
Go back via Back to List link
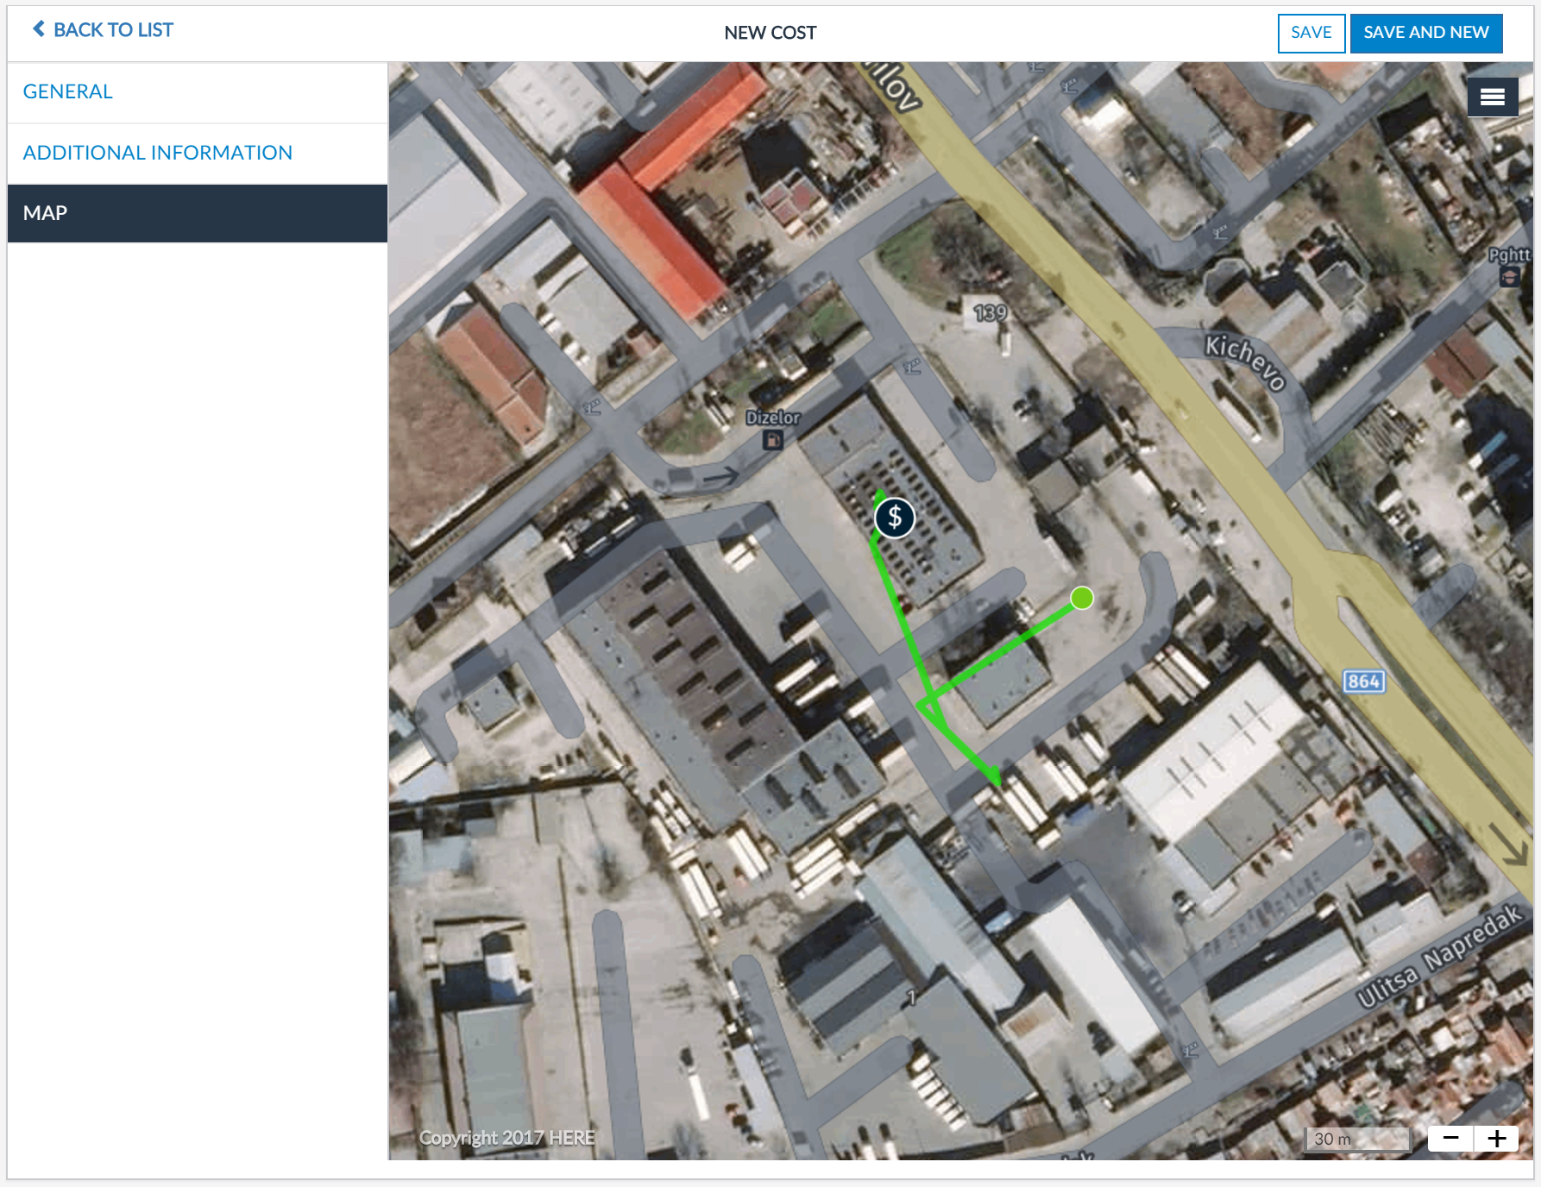(x=113, y=30)
